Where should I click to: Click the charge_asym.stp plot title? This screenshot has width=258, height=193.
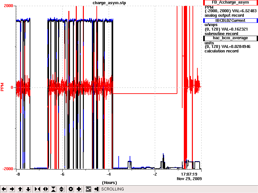(x=109, y=3)
